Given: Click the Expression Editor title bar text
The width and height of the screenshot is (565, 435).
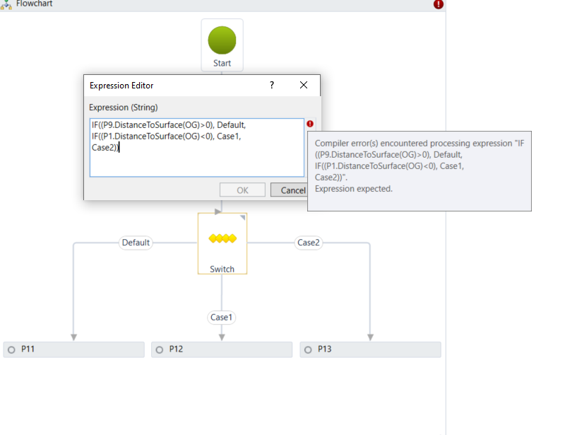Looking at the screenshot, I should pos(121,86).
